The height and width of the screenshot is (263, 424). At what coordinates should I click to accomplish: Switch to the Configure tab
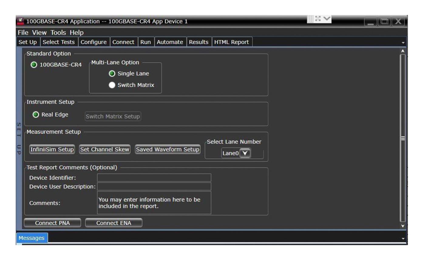click(93, 42)
